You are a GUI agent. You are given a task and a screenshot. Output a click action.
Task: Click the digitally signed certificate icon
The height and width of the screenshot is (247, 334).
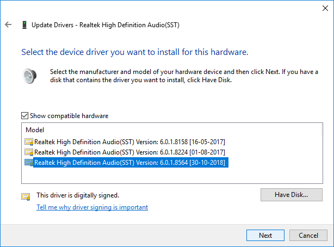(26, 196)
